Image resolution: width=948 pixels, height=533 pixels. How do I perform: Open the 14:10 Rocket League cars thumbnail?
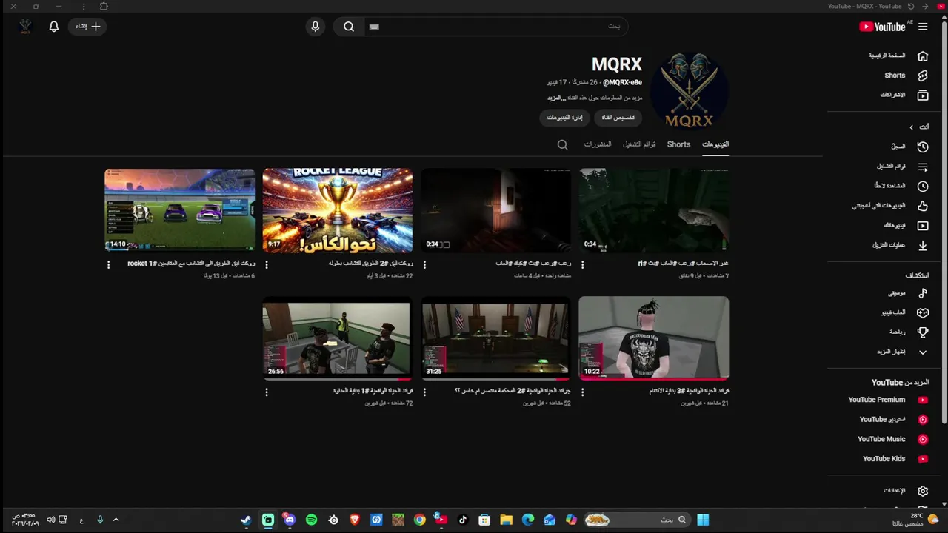pos(180,210)
